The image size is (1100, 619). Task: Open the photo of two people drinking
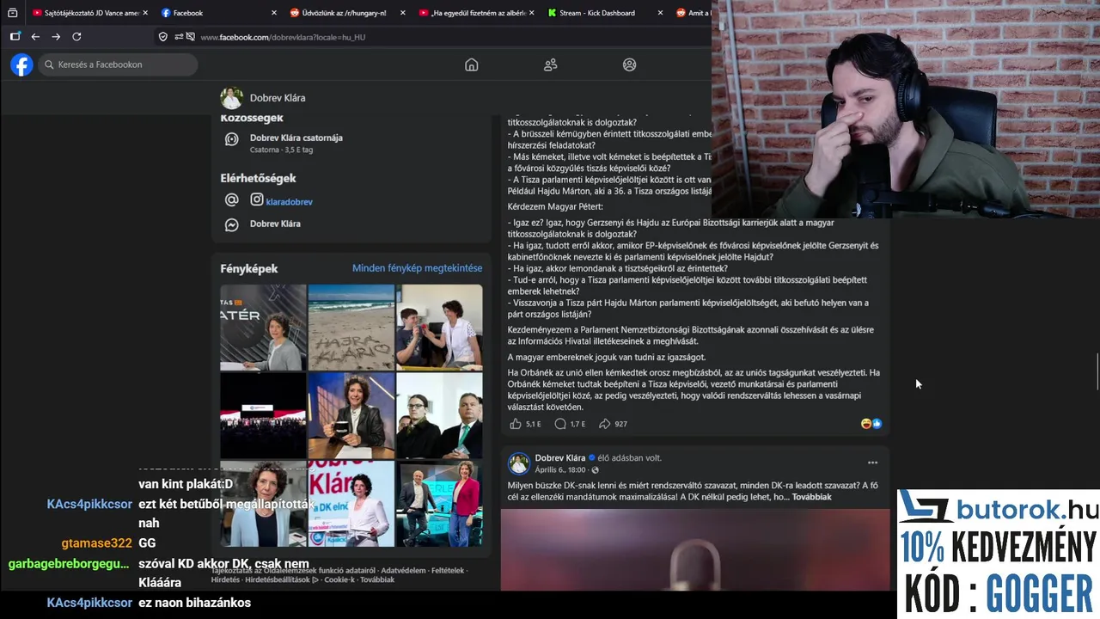[439, 328]
